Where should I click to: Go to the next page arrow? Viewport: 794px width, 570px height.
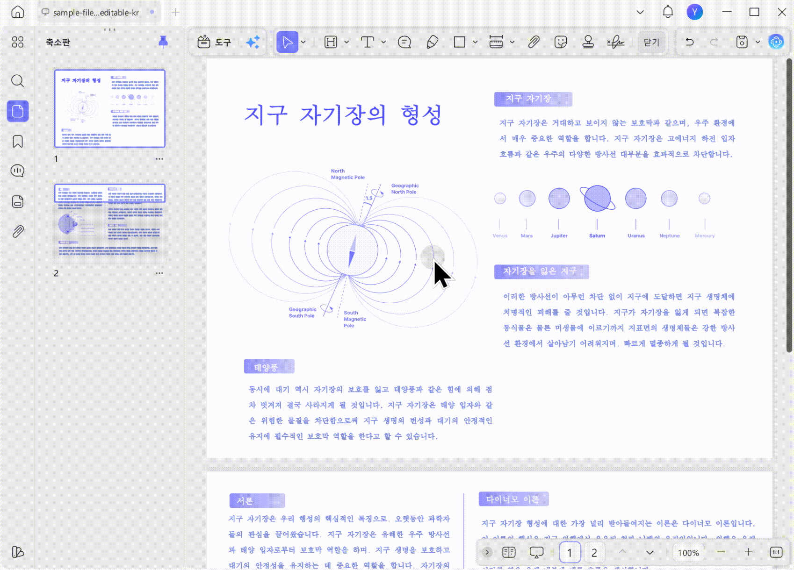point(650,552)
